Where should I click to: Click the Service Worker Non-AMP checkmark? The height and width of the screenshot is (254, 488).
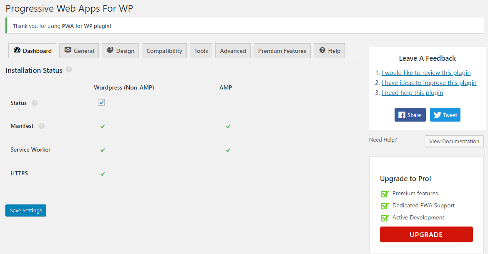[x=102, y=150]
